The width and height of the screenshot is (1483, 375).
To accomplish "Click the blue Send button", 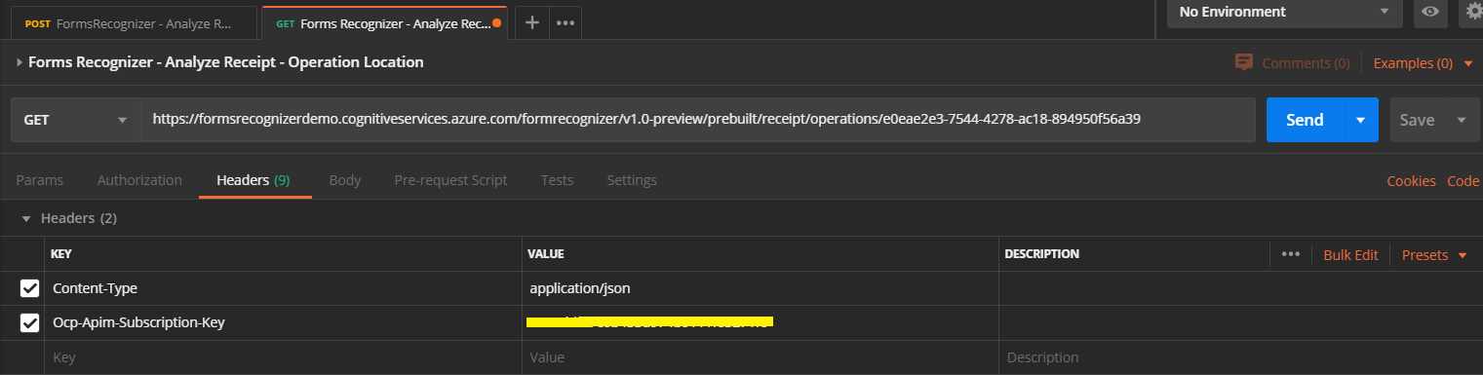I will coord(1306,120).
